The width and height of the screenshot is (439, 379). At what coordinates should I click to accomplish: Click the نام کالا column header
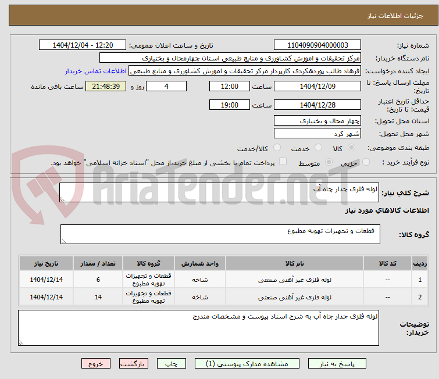click(295, 263)
